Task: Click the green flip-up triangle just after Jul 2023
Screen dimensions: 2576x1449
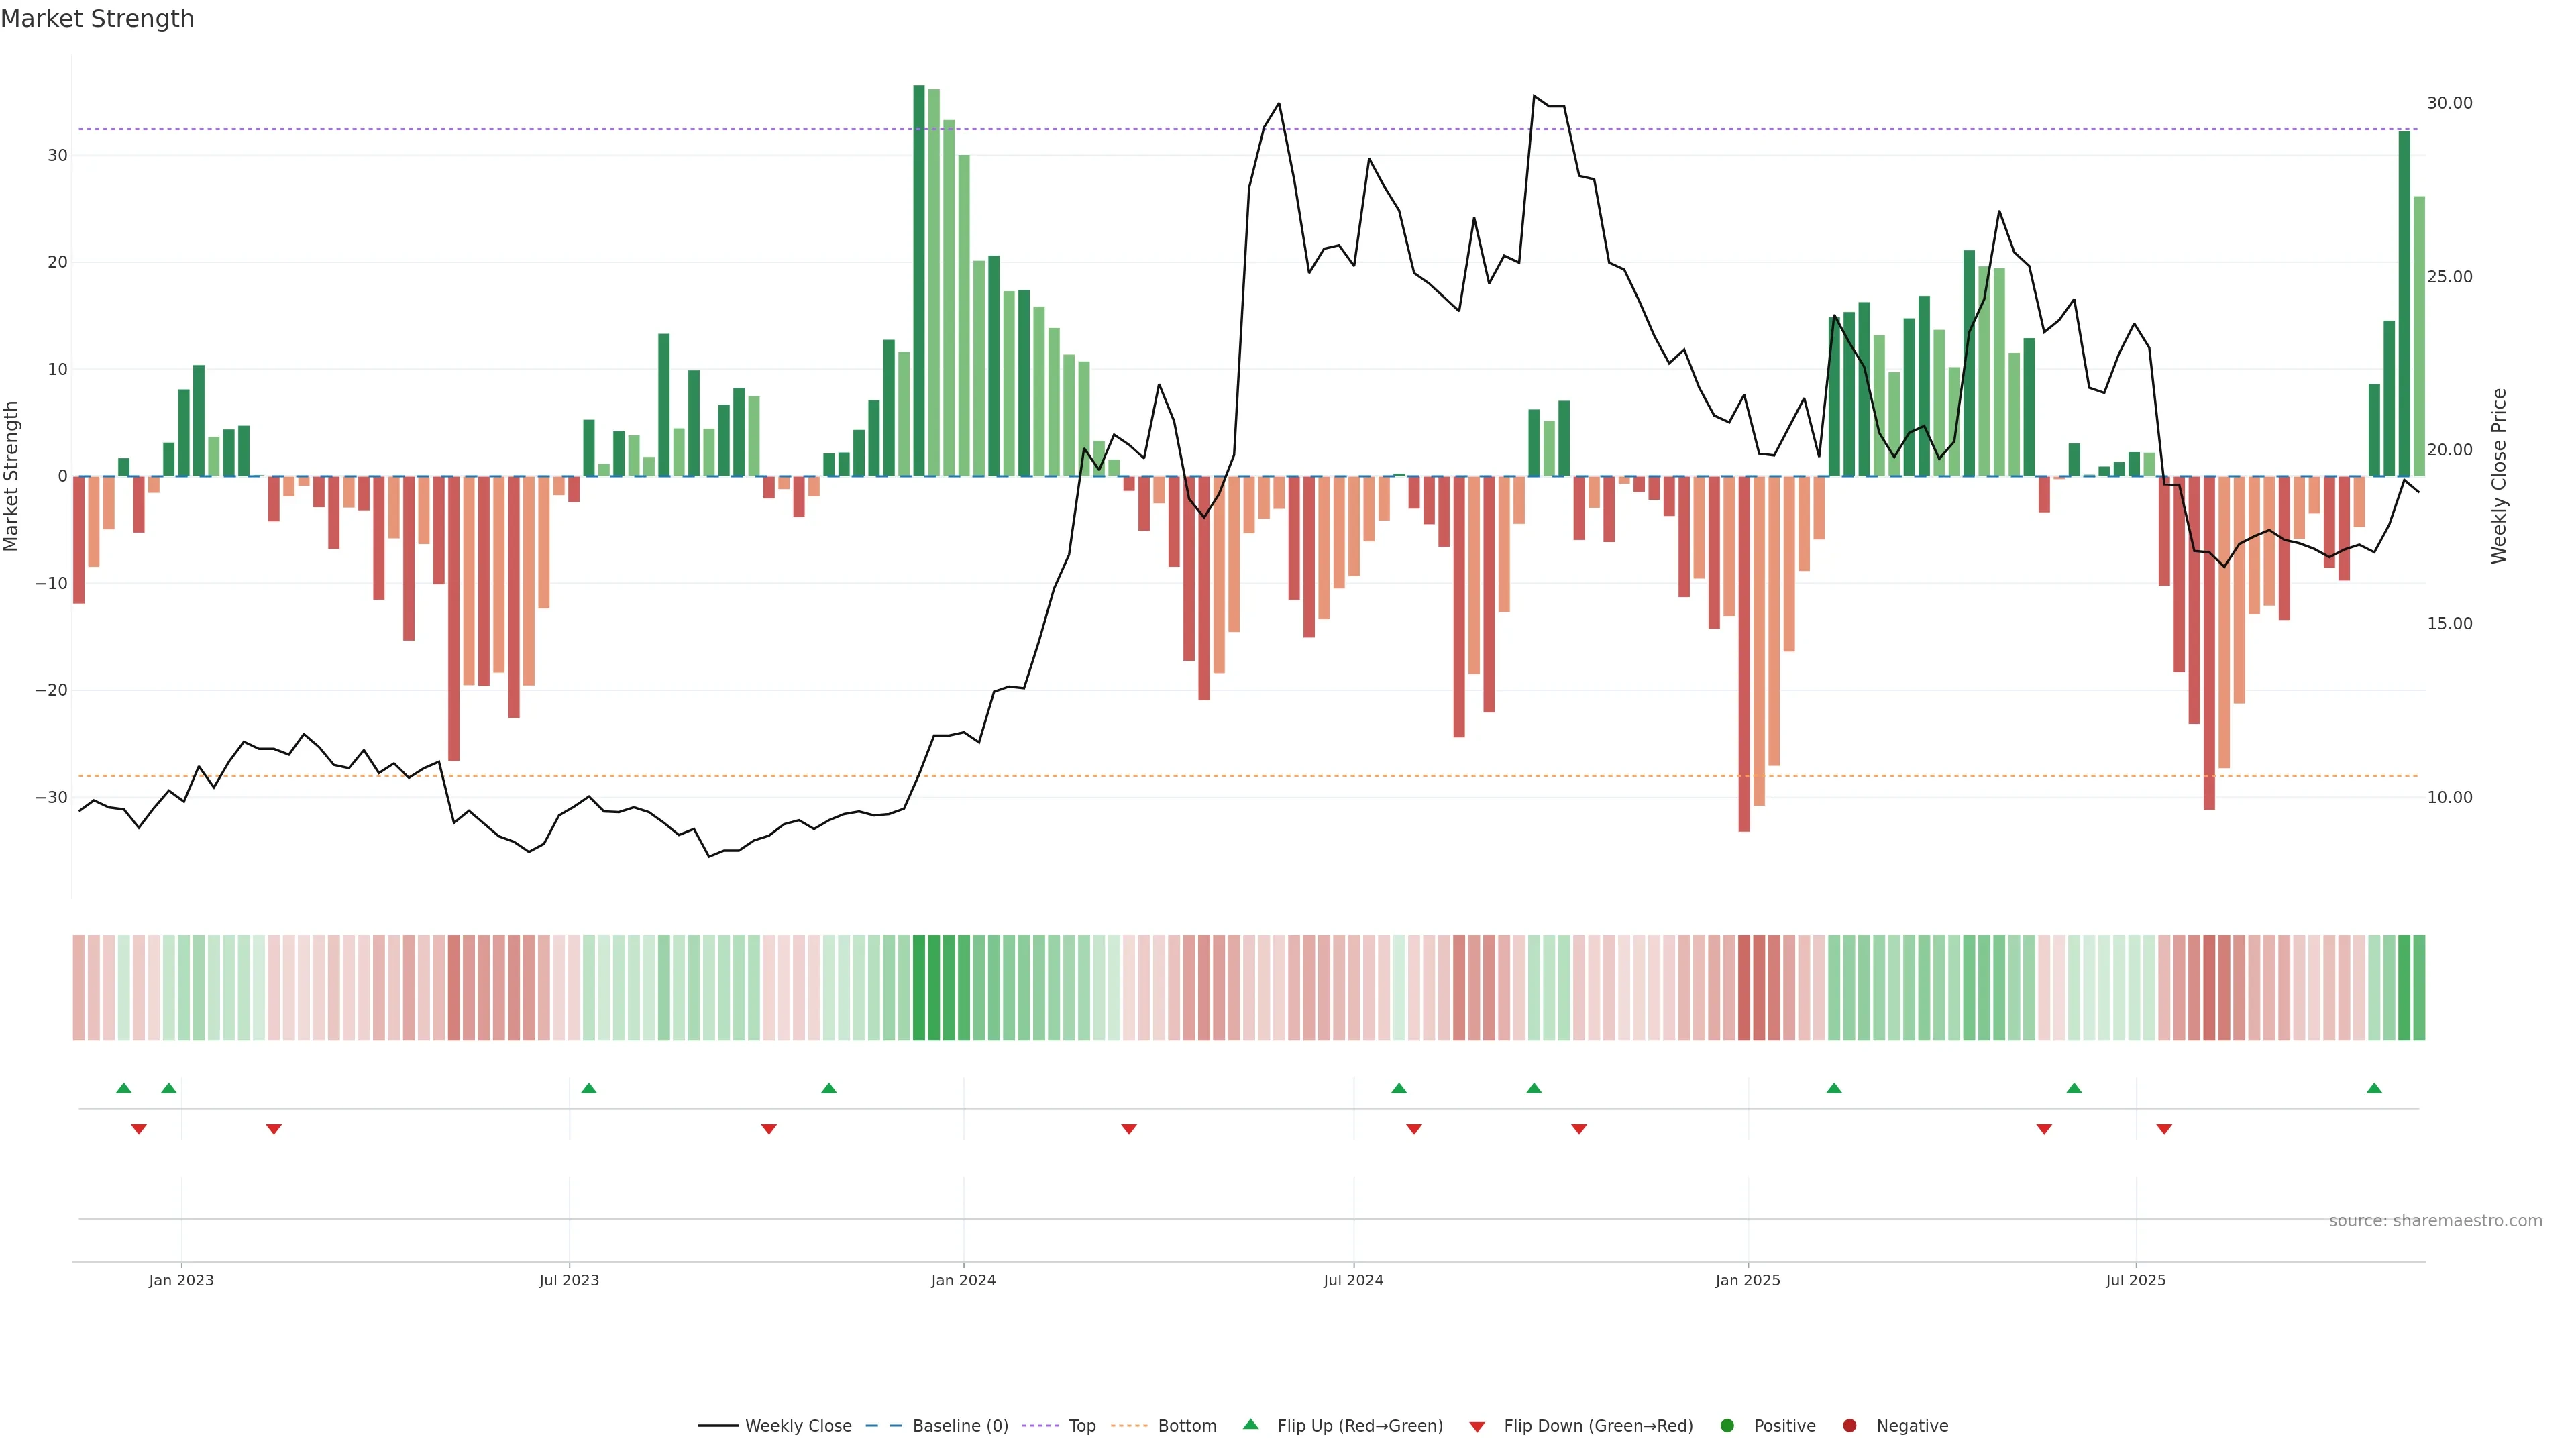Action: 589,1088
